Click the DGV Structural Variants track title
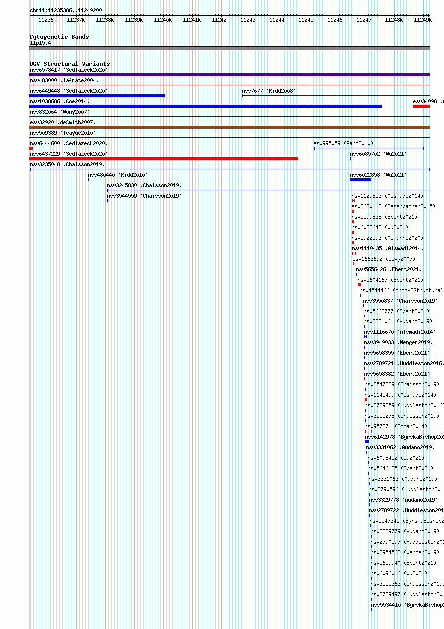Viewport: 444px width, 629px height. [x=70, y=64]
